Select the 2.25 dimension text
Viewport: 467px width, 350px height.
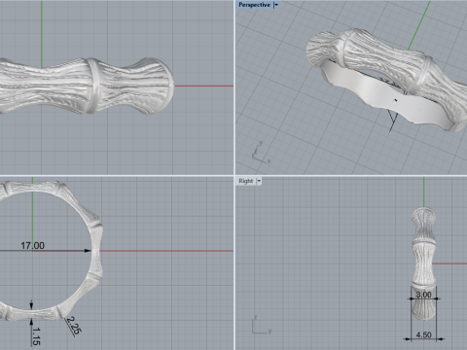(74, 326)
